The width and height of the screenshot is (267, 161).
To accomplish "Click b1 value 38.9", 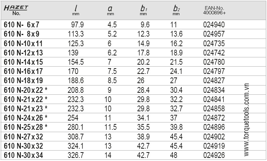I will [x=144, y=137].
